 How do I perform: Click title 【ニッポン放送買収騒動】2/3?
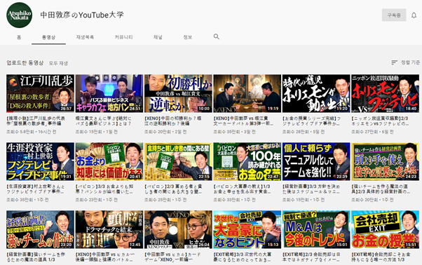point(381,121)
